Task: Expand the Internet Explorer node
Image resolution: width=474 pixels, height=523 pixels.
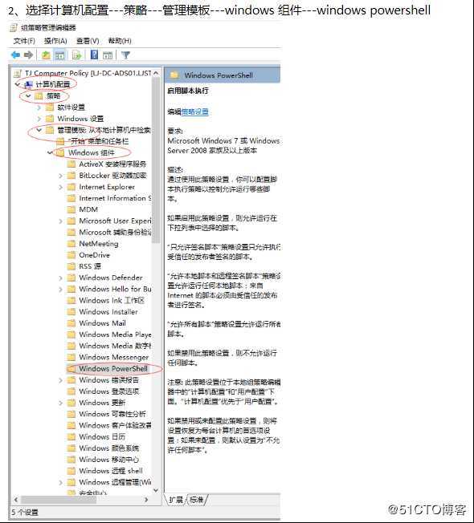Action: (x=60, y=187)
